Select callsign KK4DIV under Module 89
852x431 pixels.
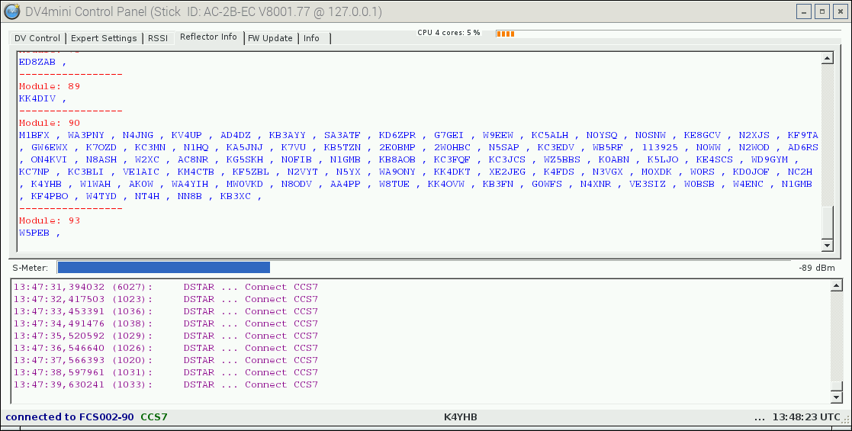(37, 98)
